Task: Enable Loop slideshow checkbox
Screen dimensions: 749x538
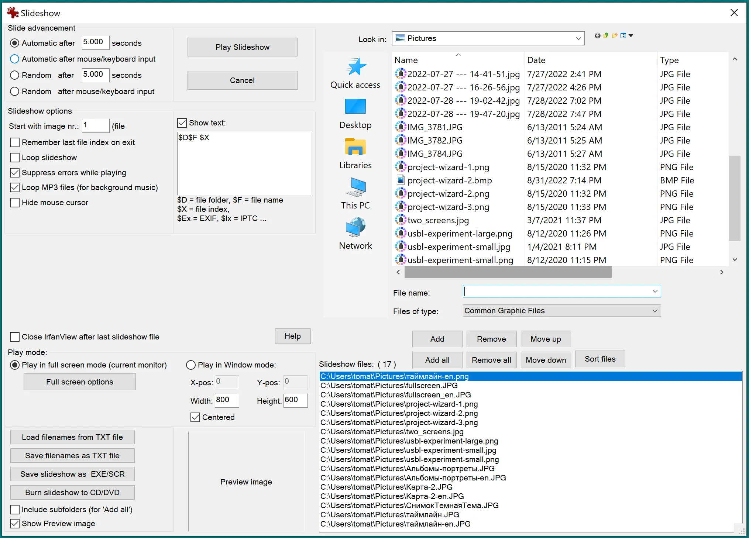Action: pyautogui.click(x=16, y=158)
